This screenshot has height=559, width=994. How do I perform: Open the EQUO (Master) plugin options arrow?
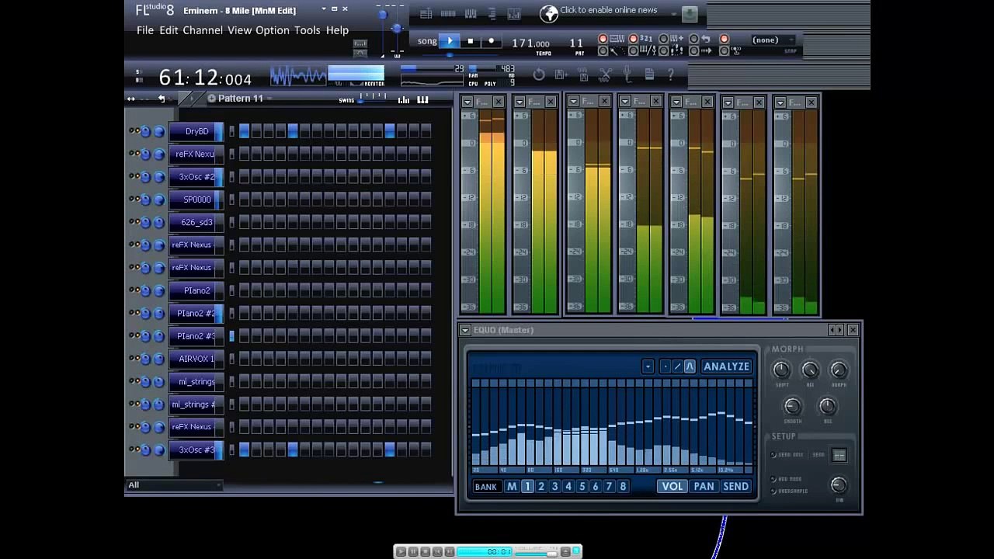(464, 330)
